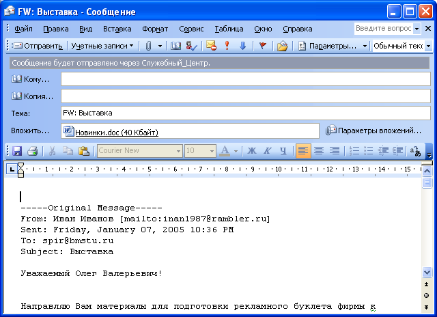This screenshot has width=437, height=317.
Task: Click the Введите вопрос help search box
Action: click(384, 29)
